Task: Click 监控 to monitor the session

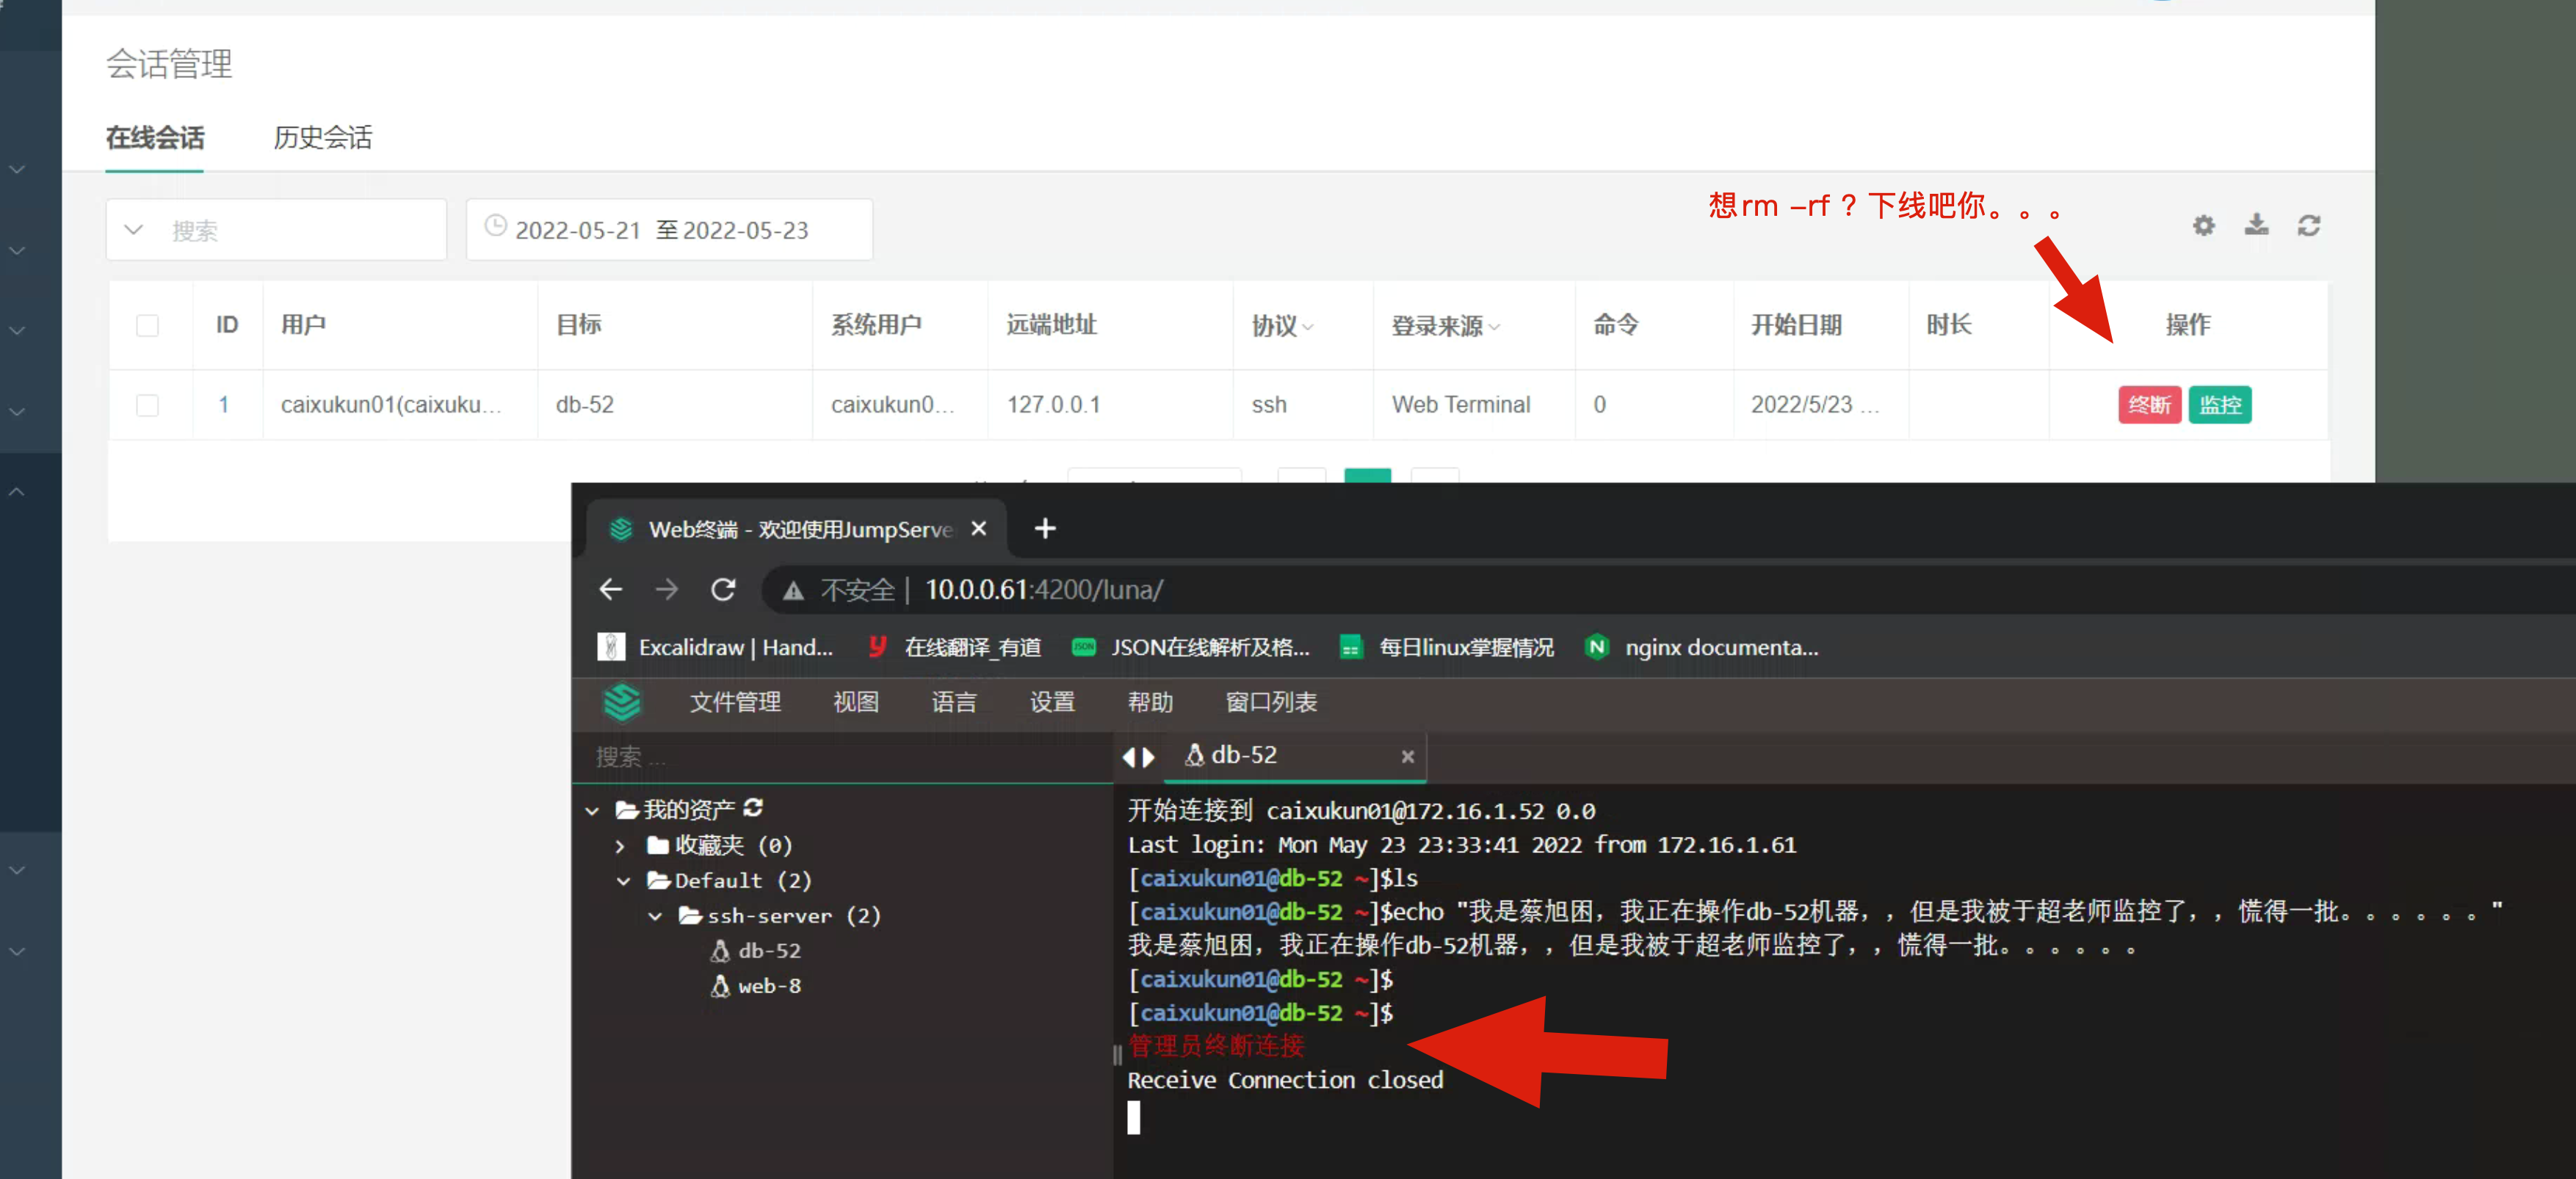Action: [x=2220, y=405]
